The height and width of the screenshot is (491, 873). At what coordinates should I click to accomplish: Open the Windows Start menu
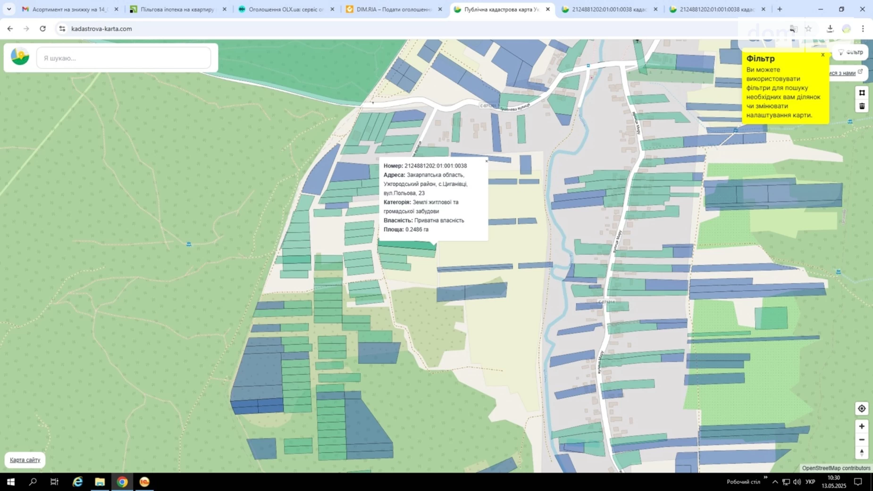(x=10, y=482)
